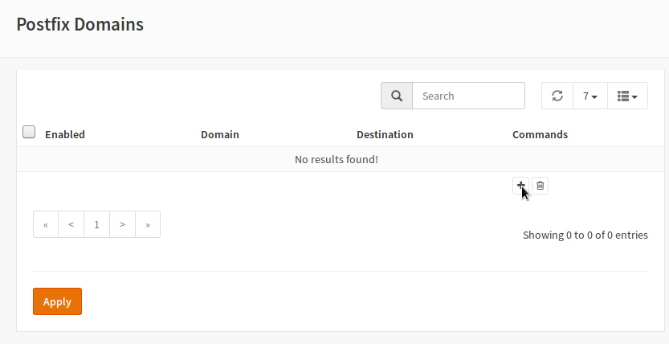Delete selected domains with trash icon
This screenshot has height=344, width=669.
[541, 186]
